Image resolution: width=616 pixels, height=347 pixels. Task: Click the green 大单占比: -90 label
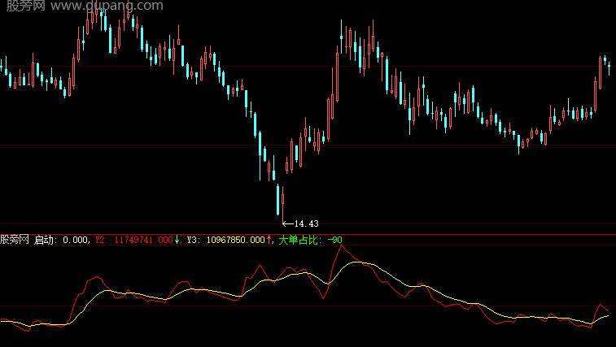pyautogui.click(x=310, y=240)
